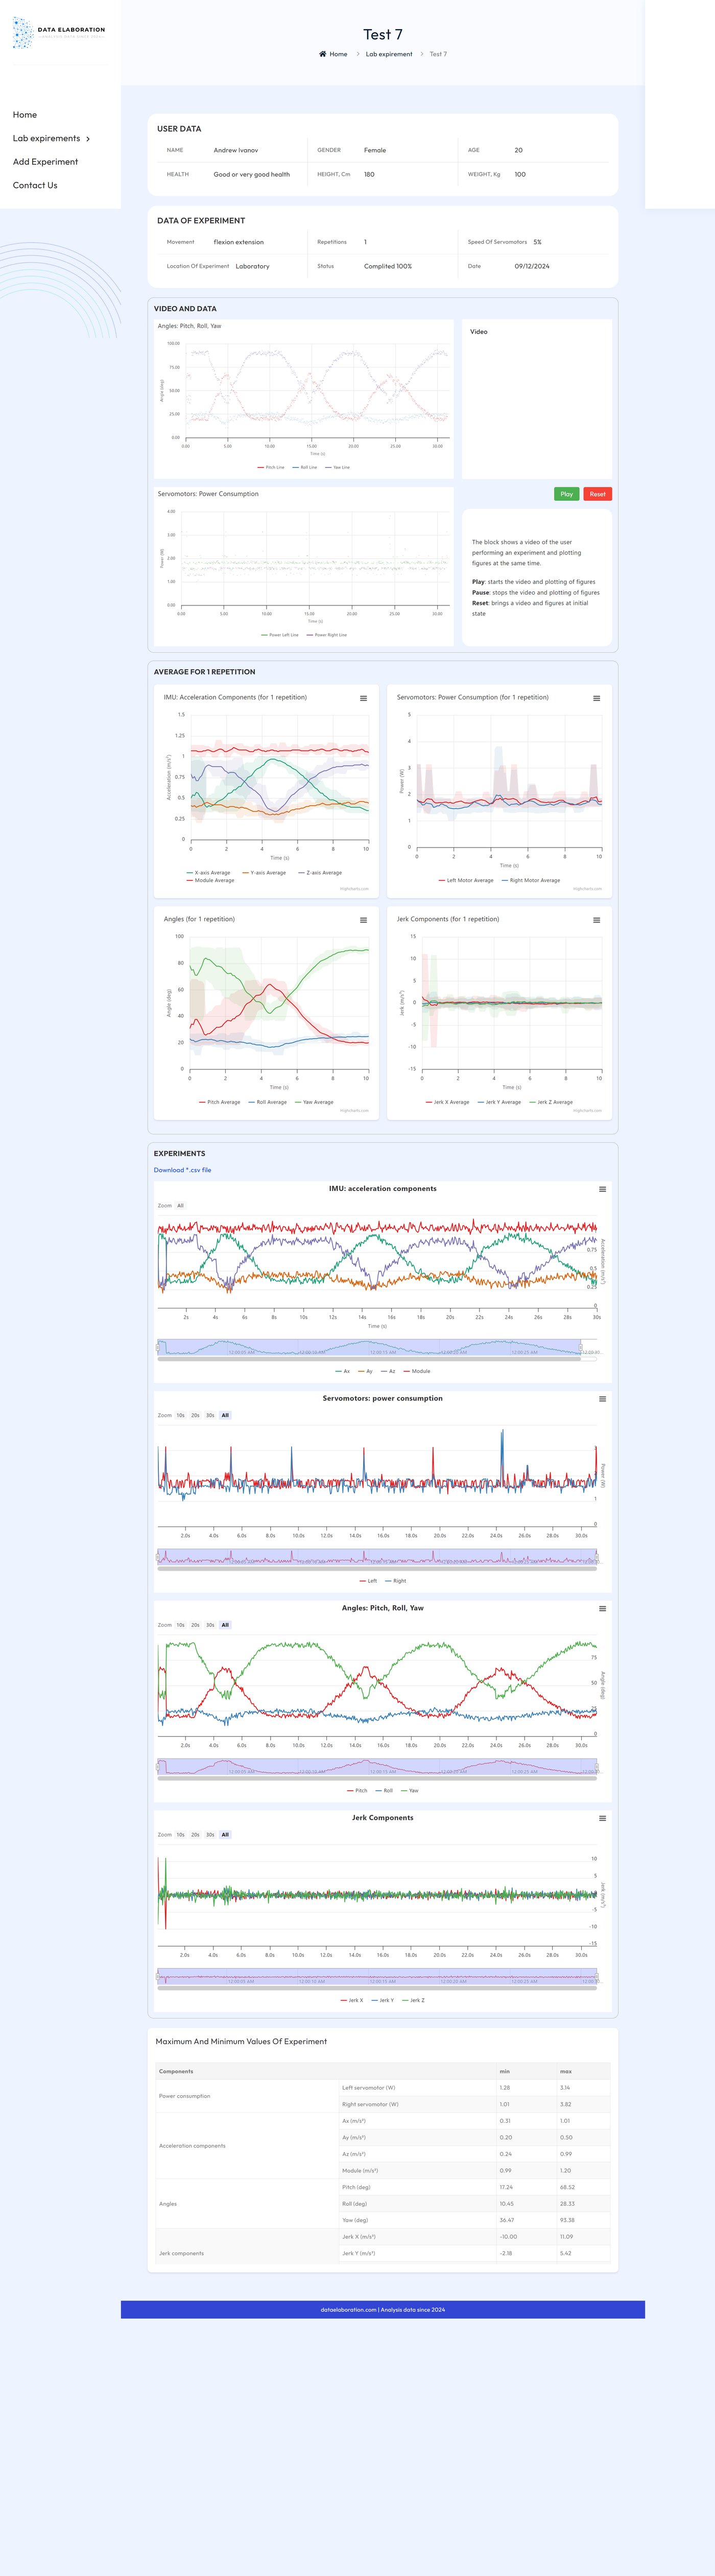Toggle Roll Average legend item
Screen dimensions: 715x2576
267,1102
